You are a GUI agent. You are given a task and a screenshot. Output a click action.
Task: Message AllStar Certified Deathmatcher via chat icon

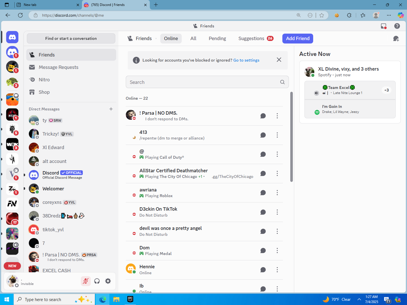click(263, 173)
